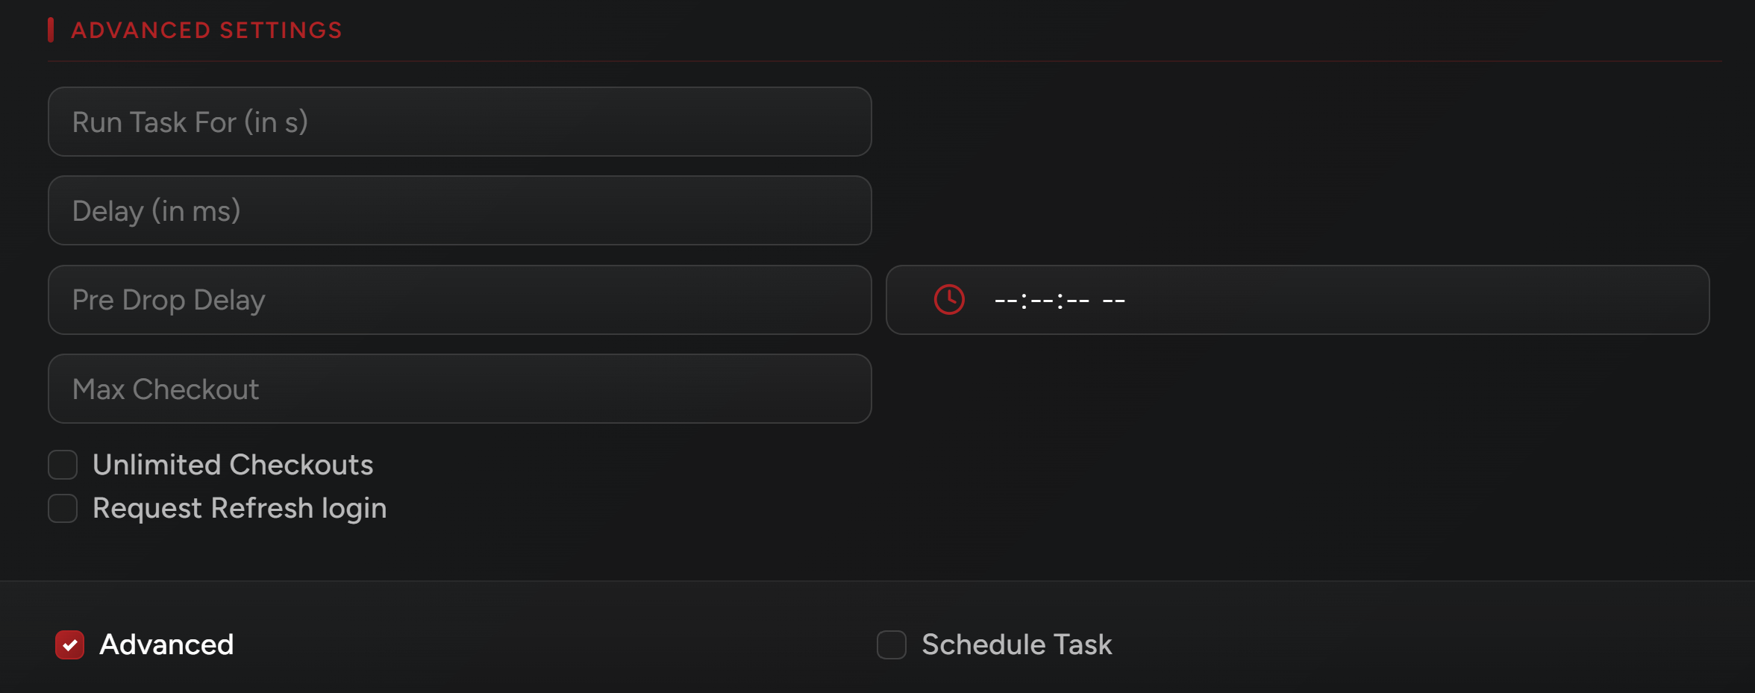
Task: Click the red bar beside Advanced Settings
Action: point(51,30)
